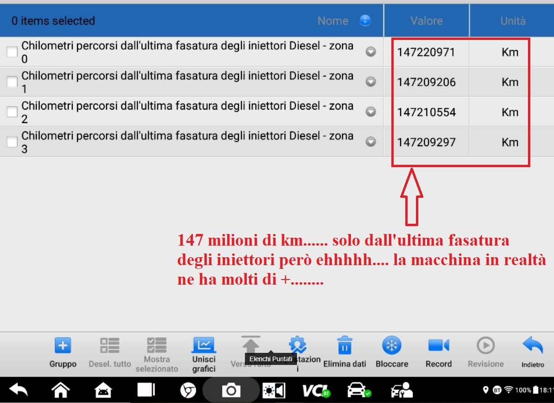Open the zona 2 row dropdown arrow

370,112
